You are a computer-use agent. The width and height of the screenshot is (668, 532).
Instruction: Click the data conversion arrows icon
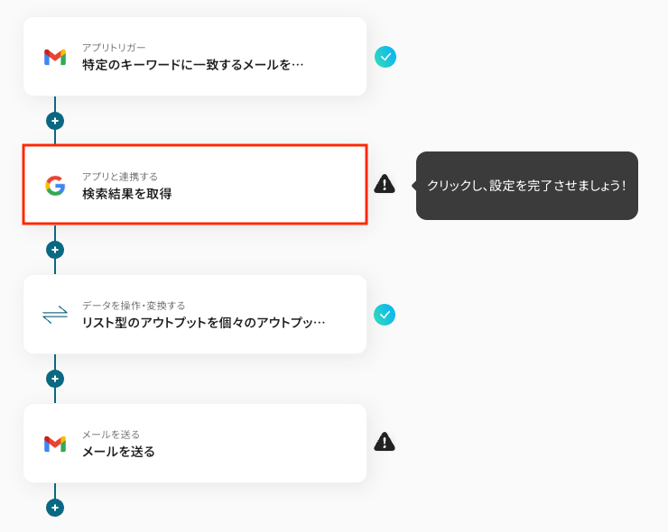[x=55, y=315]
